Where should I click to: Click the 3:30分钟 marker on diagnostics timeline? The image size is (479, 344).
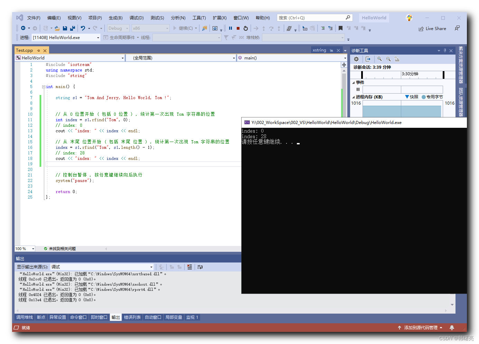[x=410, y=74]
